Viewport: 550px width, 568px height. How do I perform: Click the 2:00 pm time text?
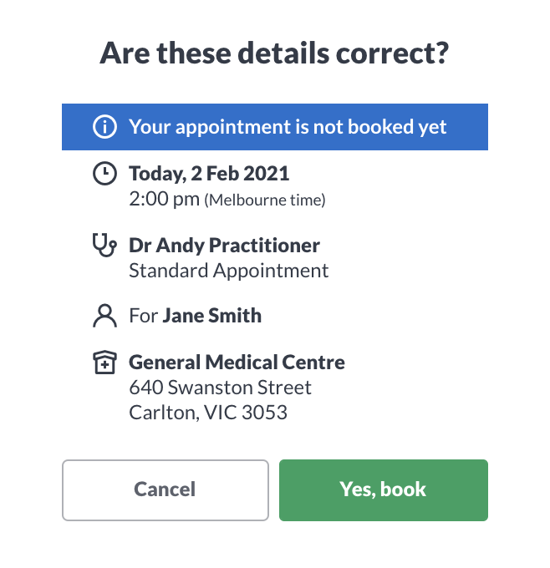164,199
